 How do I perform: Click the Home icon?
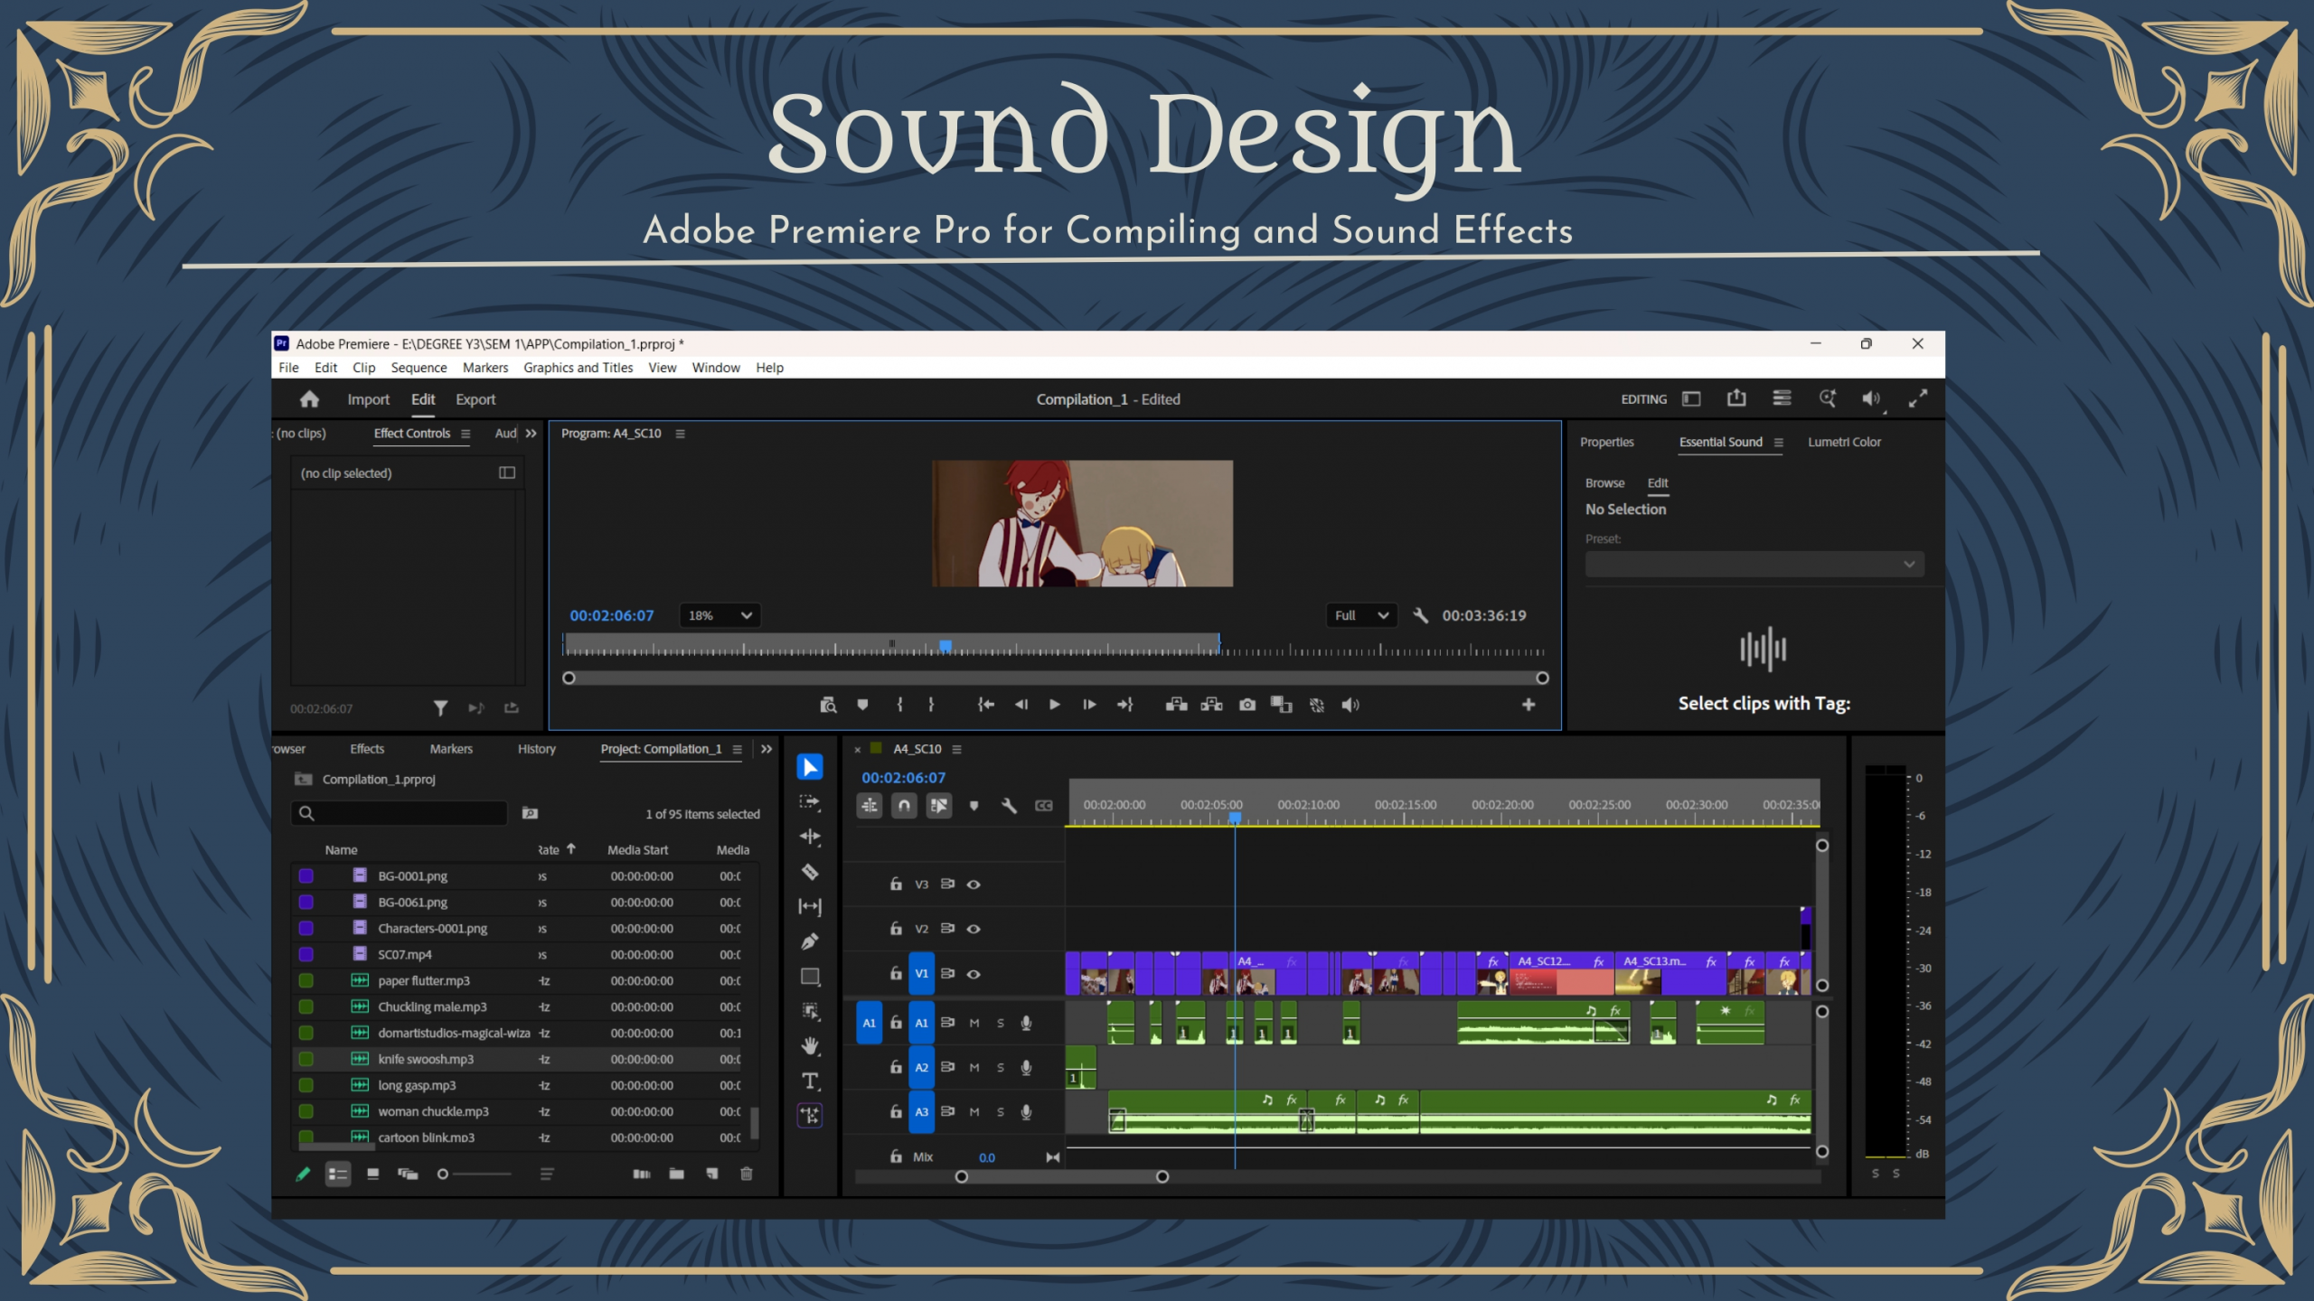[309, 399]
